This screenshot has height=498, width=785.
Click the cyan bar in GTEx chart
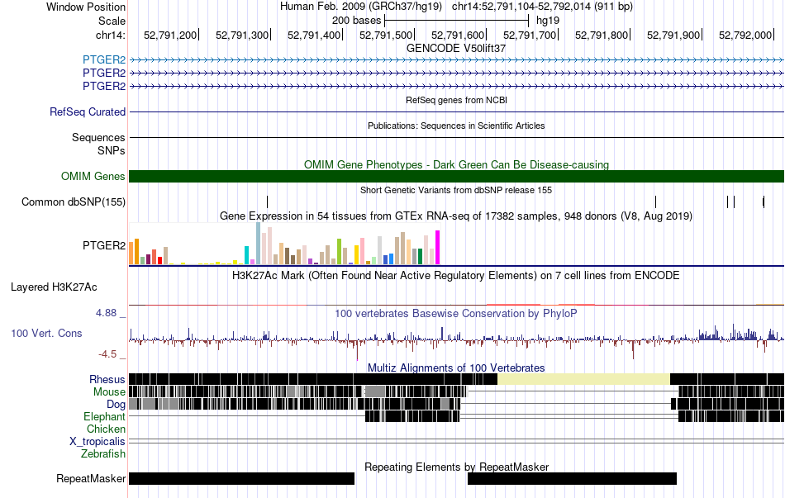point(247,255)
